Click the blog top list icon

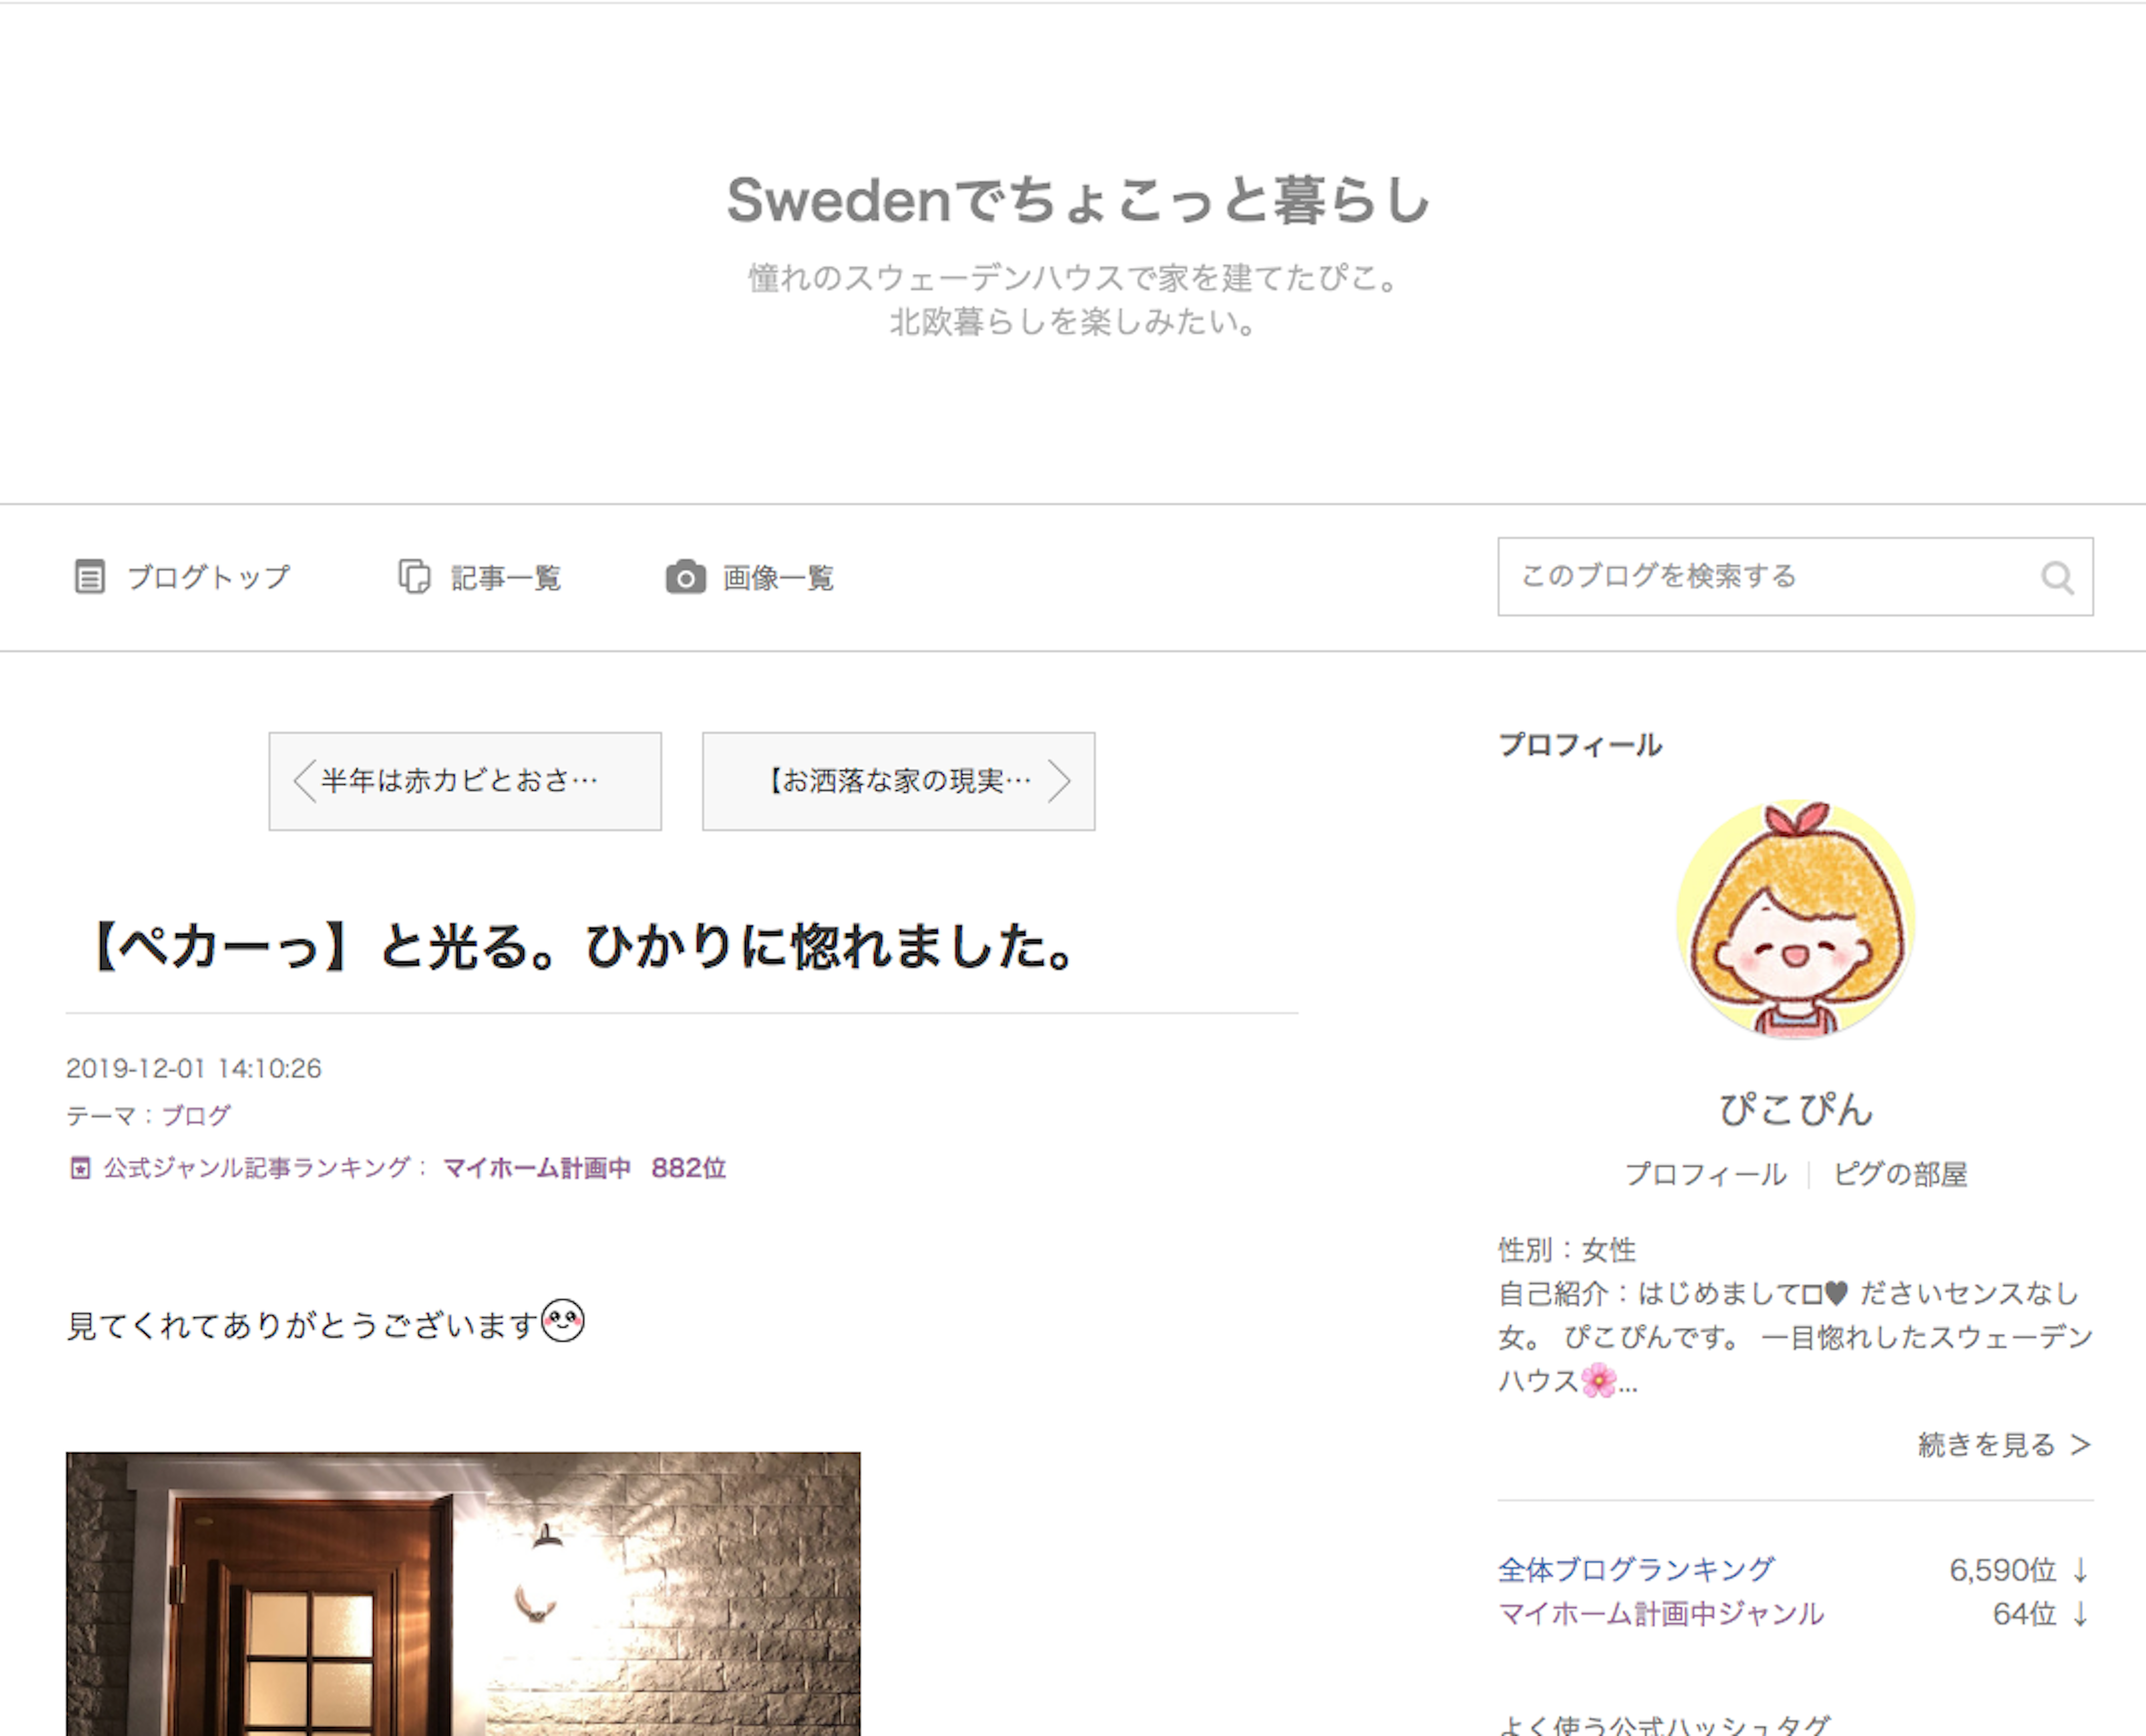point(90,577)
